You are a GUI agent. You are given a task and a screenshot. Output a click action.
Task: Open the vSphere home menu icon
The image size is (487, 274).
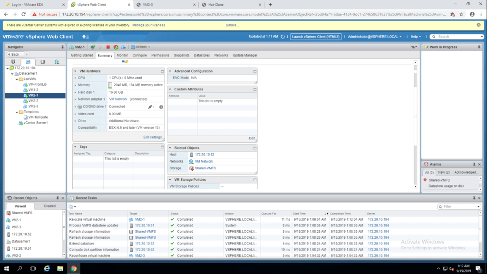[86, 37]
